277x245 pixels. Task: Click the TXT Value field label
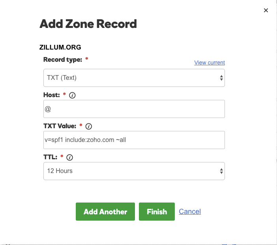(60, 126)
